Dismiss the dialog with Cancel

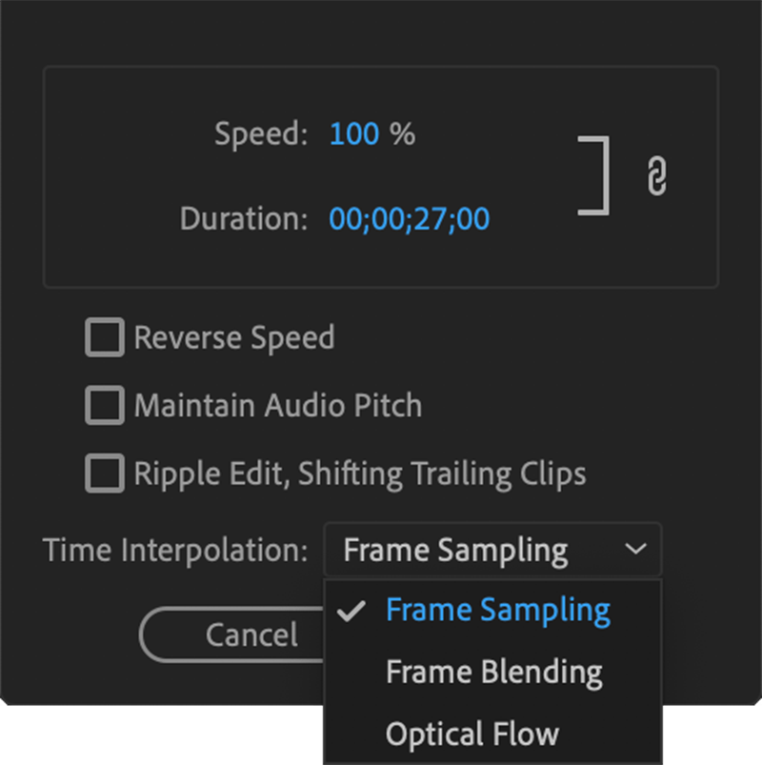(x=251, y=634)
